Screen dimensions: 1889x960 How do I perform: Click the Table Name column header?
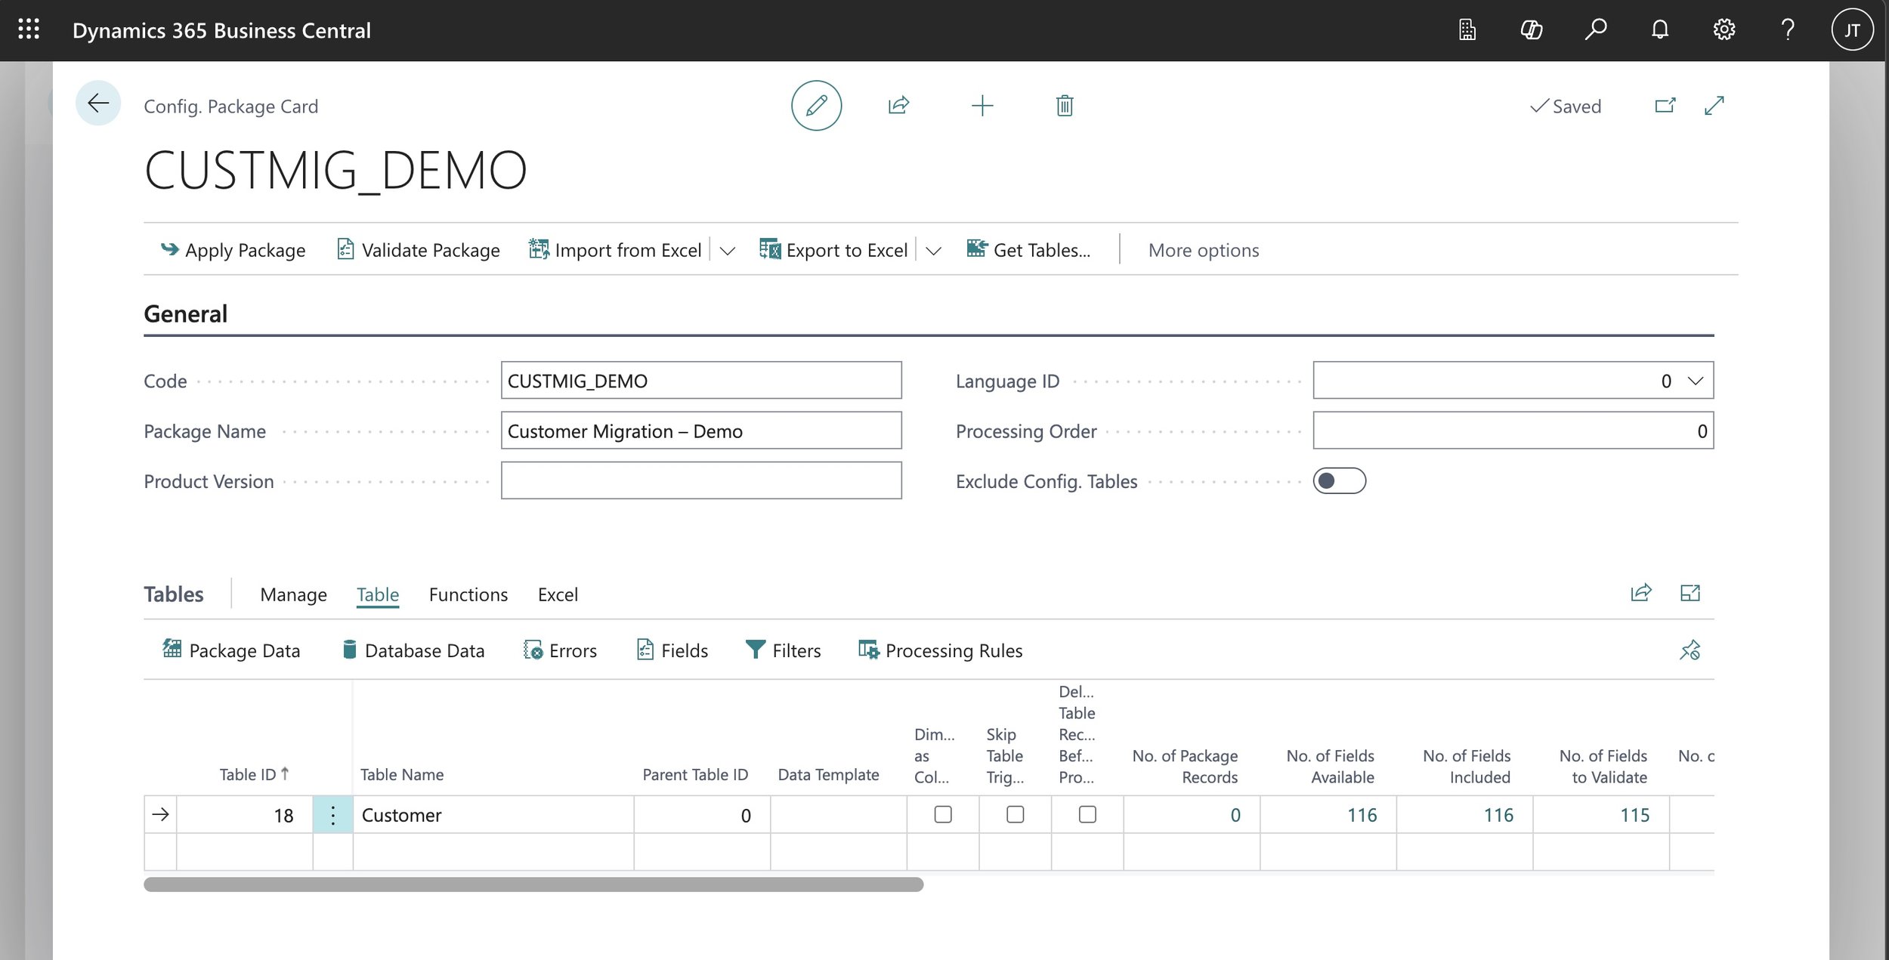click(402, 774)
